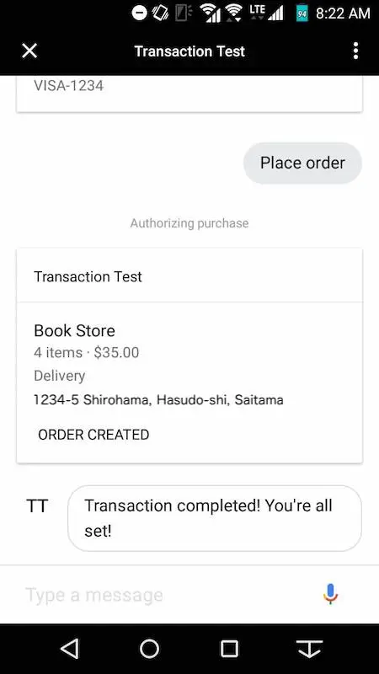The width and height of the screenshot is (379, 674).
Task: Tap the Place order chat bubble
Action: click(x=302, y=163)
